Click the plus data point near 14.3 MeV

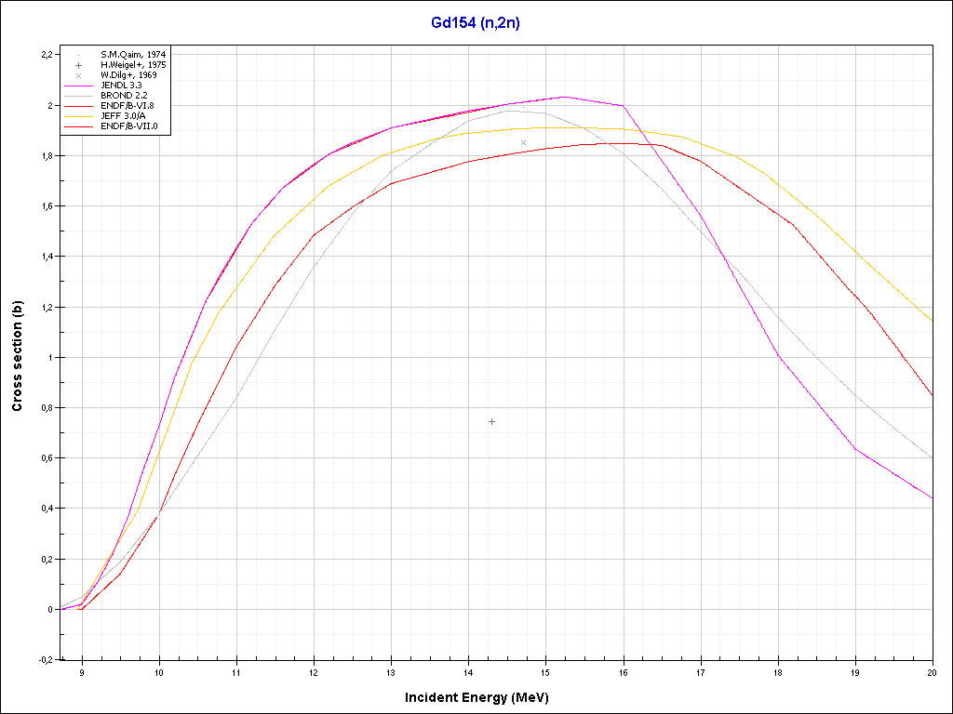(491, 421)
